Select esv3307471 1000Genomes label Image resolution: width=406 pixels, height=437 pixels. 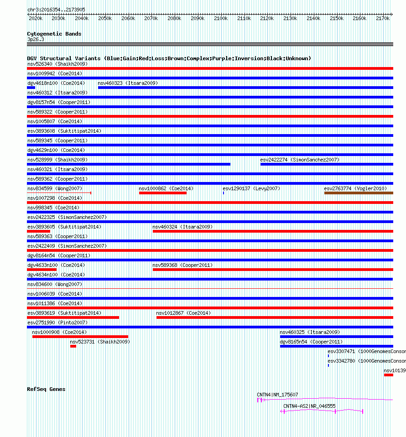(367, 351)
